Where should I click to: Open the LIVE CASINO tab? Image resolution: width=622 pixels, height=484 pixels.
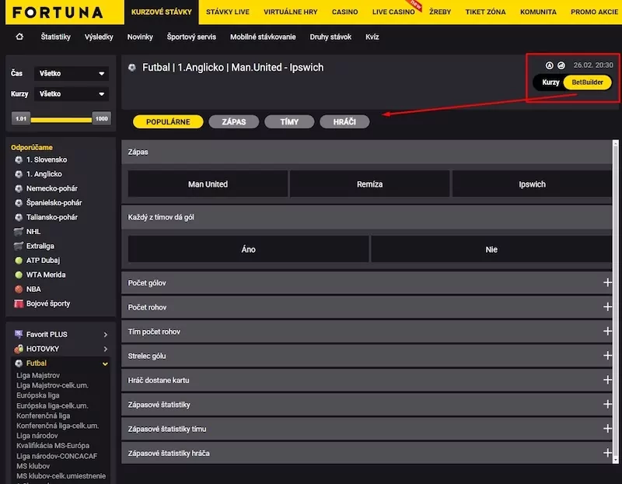(393, 12)
